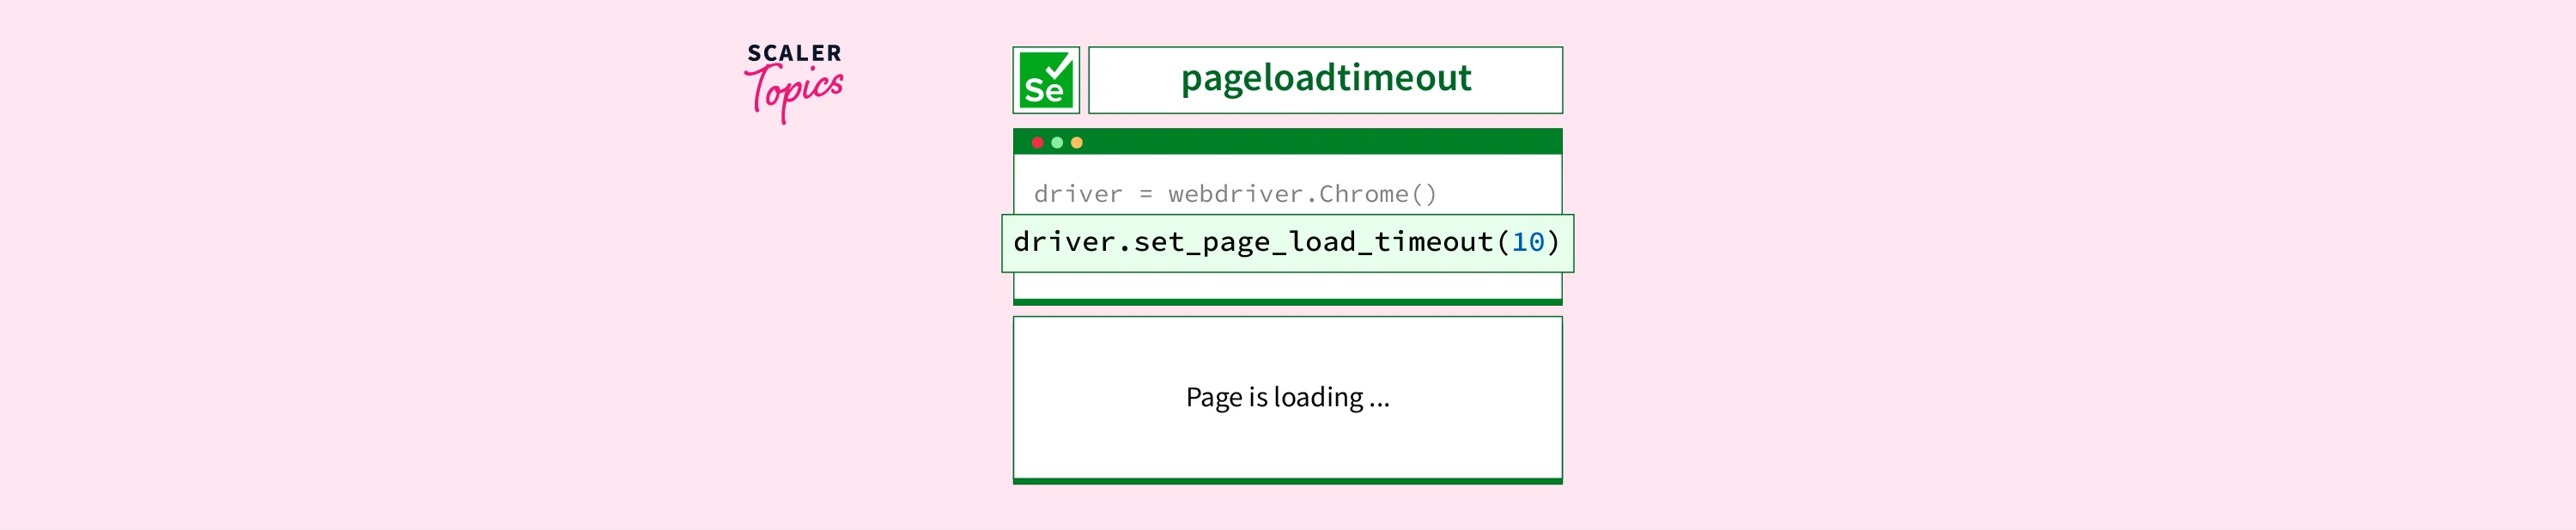The height and width of the screenshot is (530, 2576).
Task: Click the SCALER wordmark text
Action: (794, 53)
